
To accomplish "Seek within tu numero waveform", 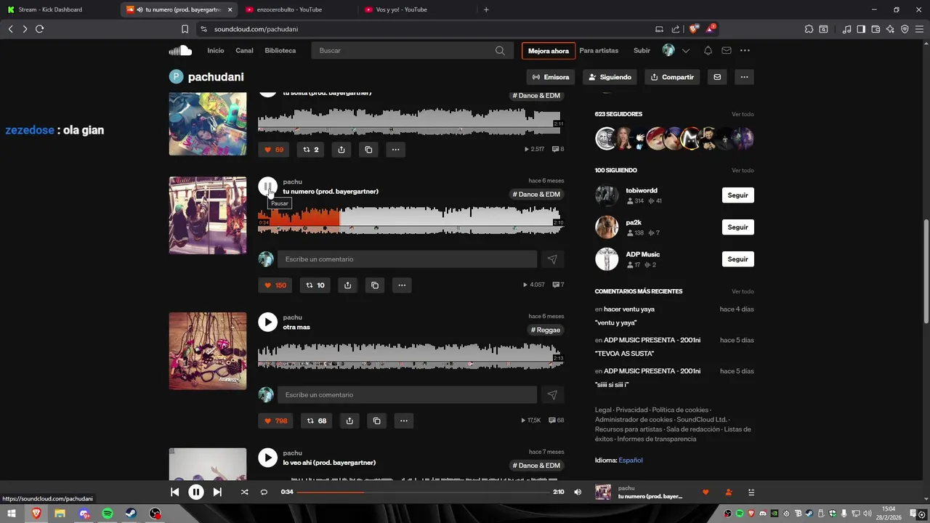I will point(411,220).
